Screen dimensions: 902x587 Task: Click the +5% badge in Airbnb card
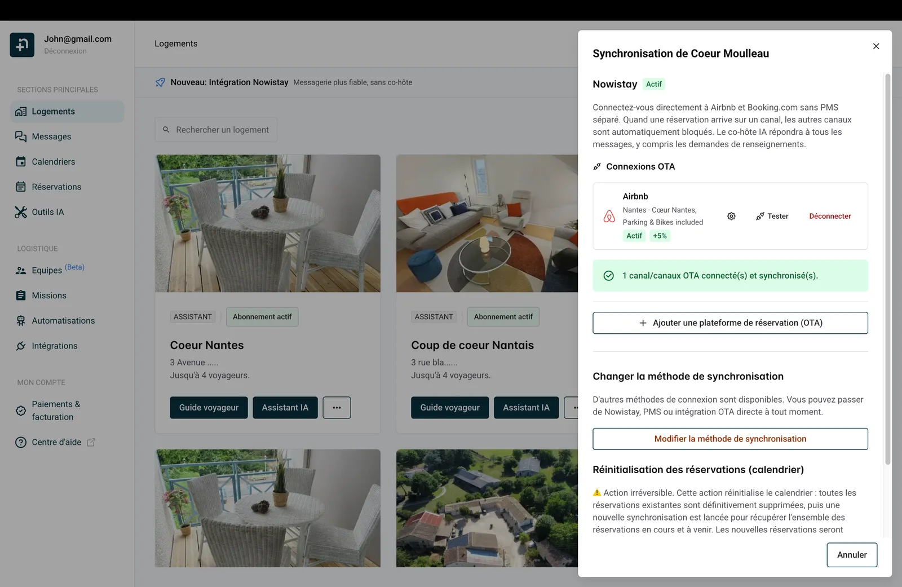(x=660, y=236)
